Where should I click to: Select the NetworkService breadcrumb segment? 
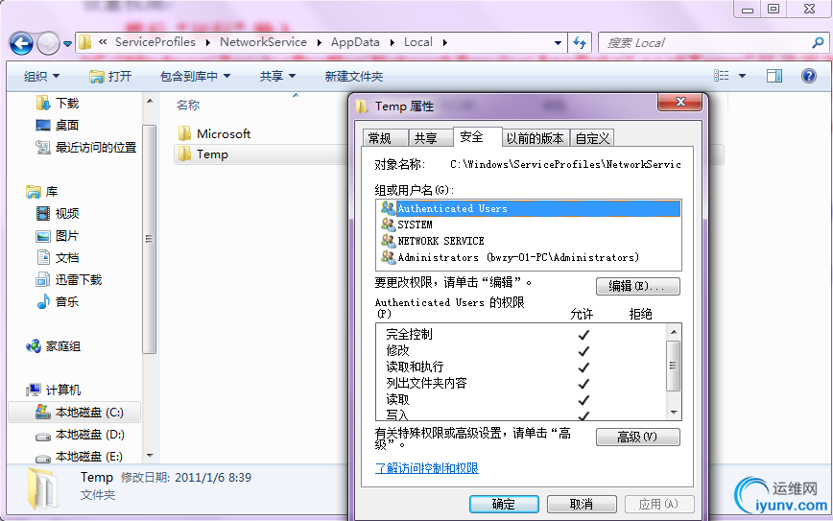(263, 42)
